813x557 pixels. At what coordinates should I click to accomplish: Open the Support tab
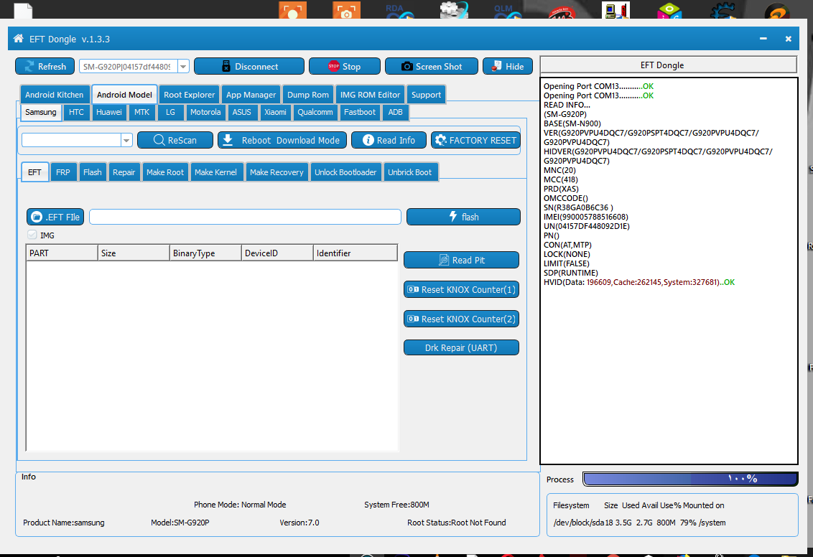pos(426,95)
